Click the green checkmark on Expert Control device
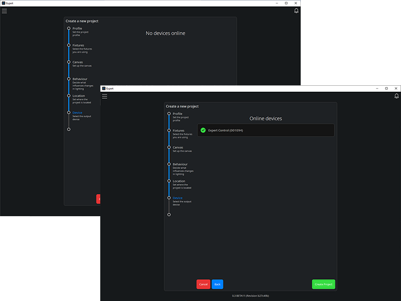Screen dimensions: 401x301 click(x=203, y=130)
